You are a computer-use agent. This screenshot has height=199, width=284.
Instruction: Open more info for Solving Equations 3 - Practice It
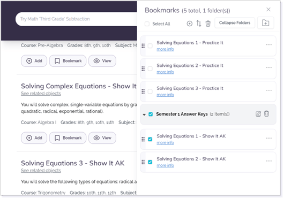point(165,95)
